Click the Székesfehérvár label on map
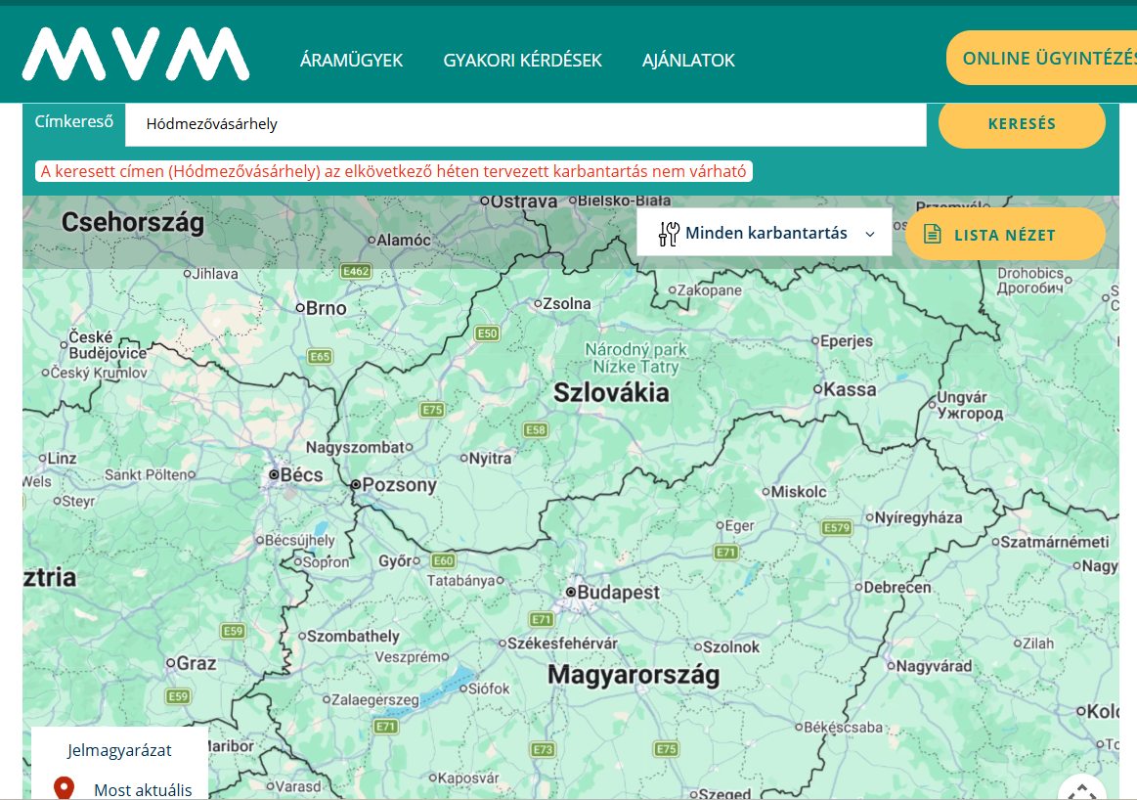 (x=563, y=644)
